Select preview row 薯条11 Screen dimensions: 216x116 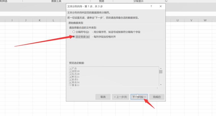76,85
